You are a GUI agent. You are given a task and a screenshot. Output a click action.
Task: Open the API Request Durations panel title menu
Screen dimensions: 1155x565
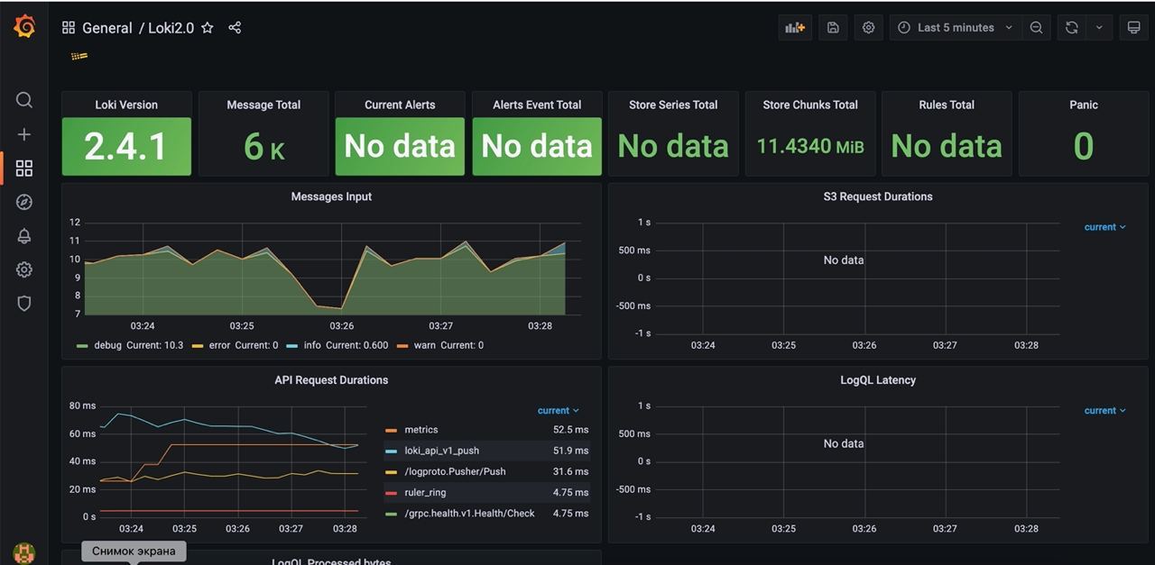pos(331,380)
